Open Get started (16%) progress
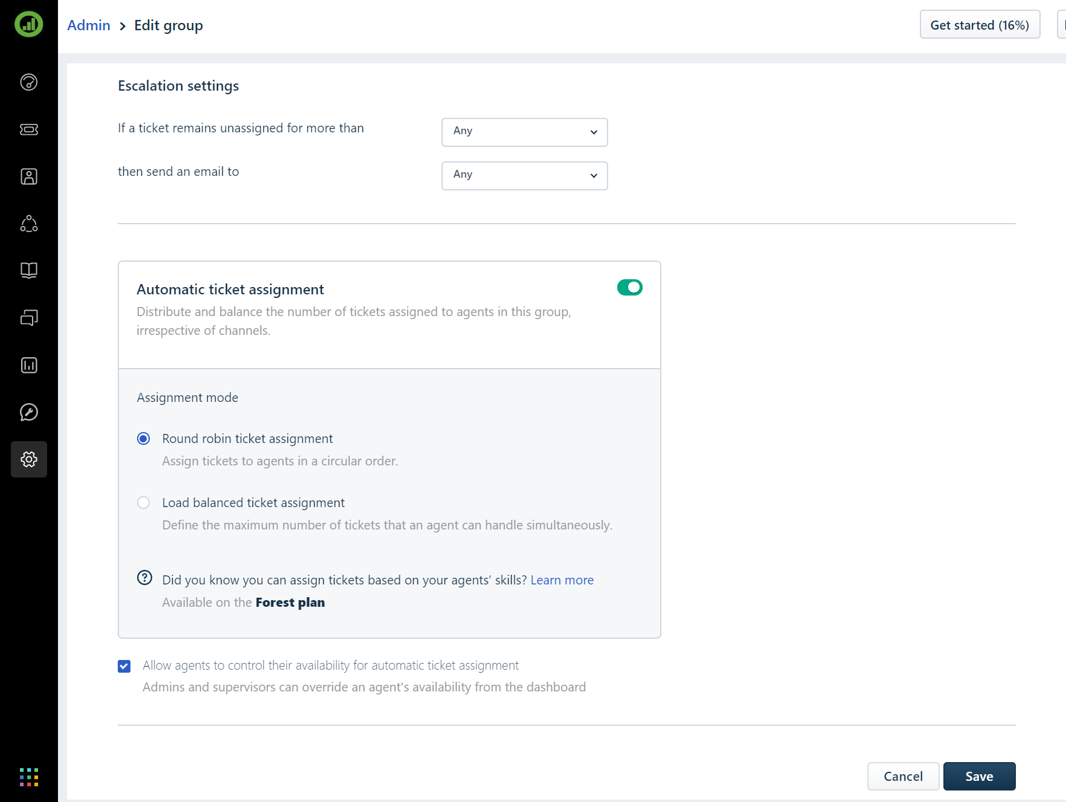1066x802 pixels. [x=979, y=25]
